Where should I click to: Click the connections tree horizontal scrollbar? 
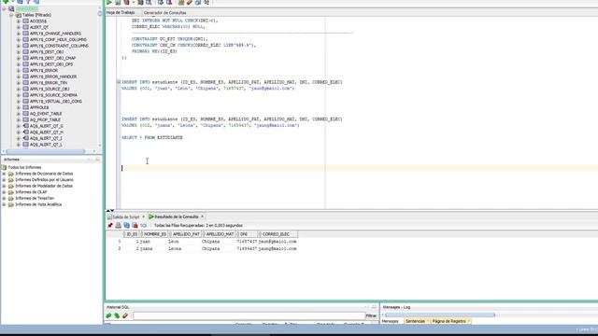coord(46,151)
